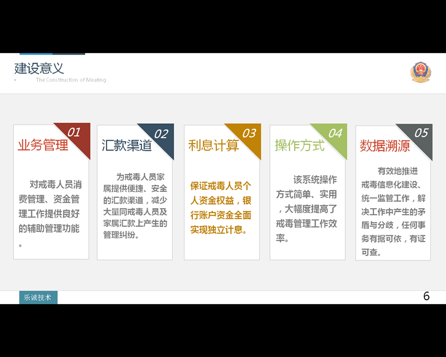Click the green 04 corner ribbon
This screenshot has width=446, height=357.
point(333,134)
